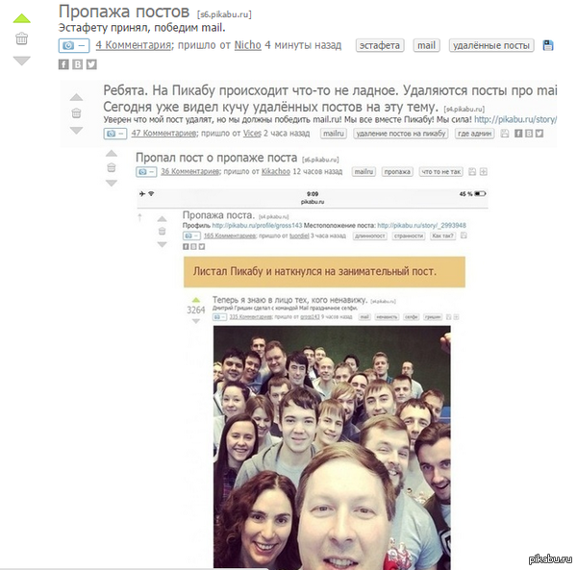
Task: Downvote the 'Пропал пост о пропаже' post
Action: pos(112,183)
